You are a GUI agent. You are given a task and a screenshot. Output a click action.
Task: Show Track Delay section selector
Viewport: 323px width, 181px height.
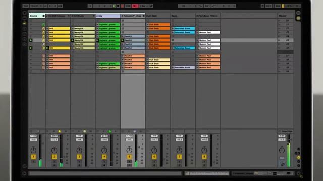point(299,161)
